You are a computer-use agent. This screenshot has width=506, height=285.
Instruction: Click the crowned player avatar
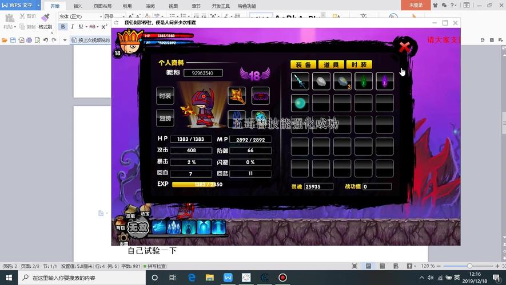(x=130, y=42)
